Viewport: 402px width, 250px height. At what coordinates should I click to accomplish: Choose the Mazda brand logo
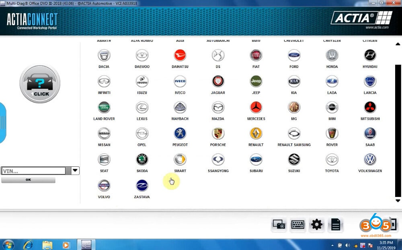pyautogui.click(x=218, y=107)
